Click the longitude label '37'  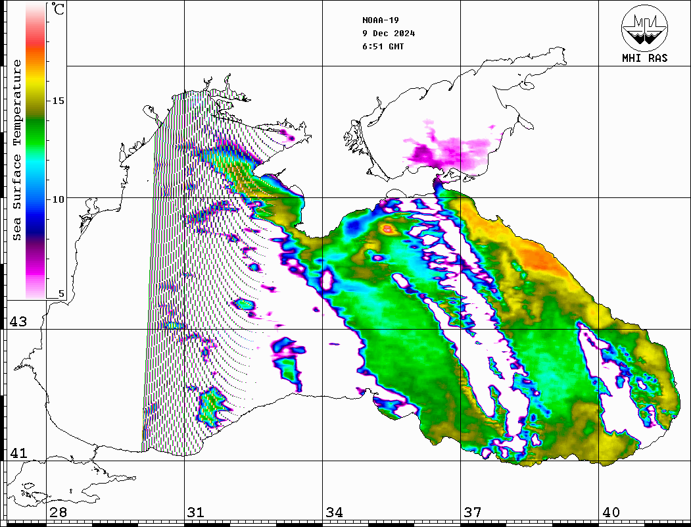[473, 513]
